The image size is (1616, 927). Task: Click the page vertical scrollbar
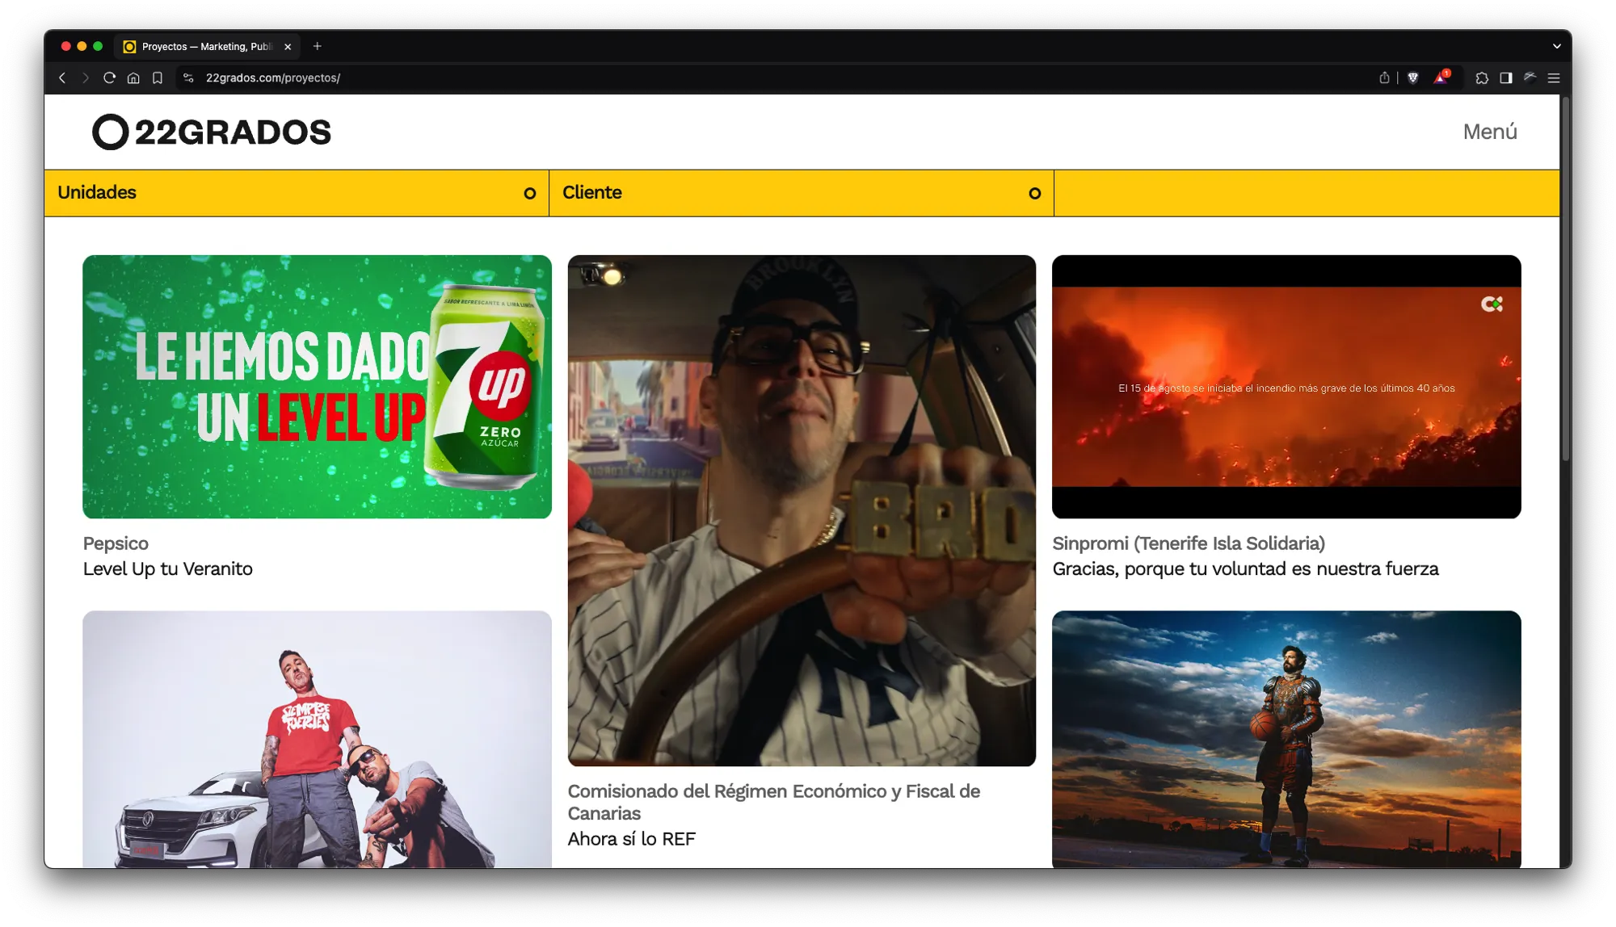(x=1565, y=279)
